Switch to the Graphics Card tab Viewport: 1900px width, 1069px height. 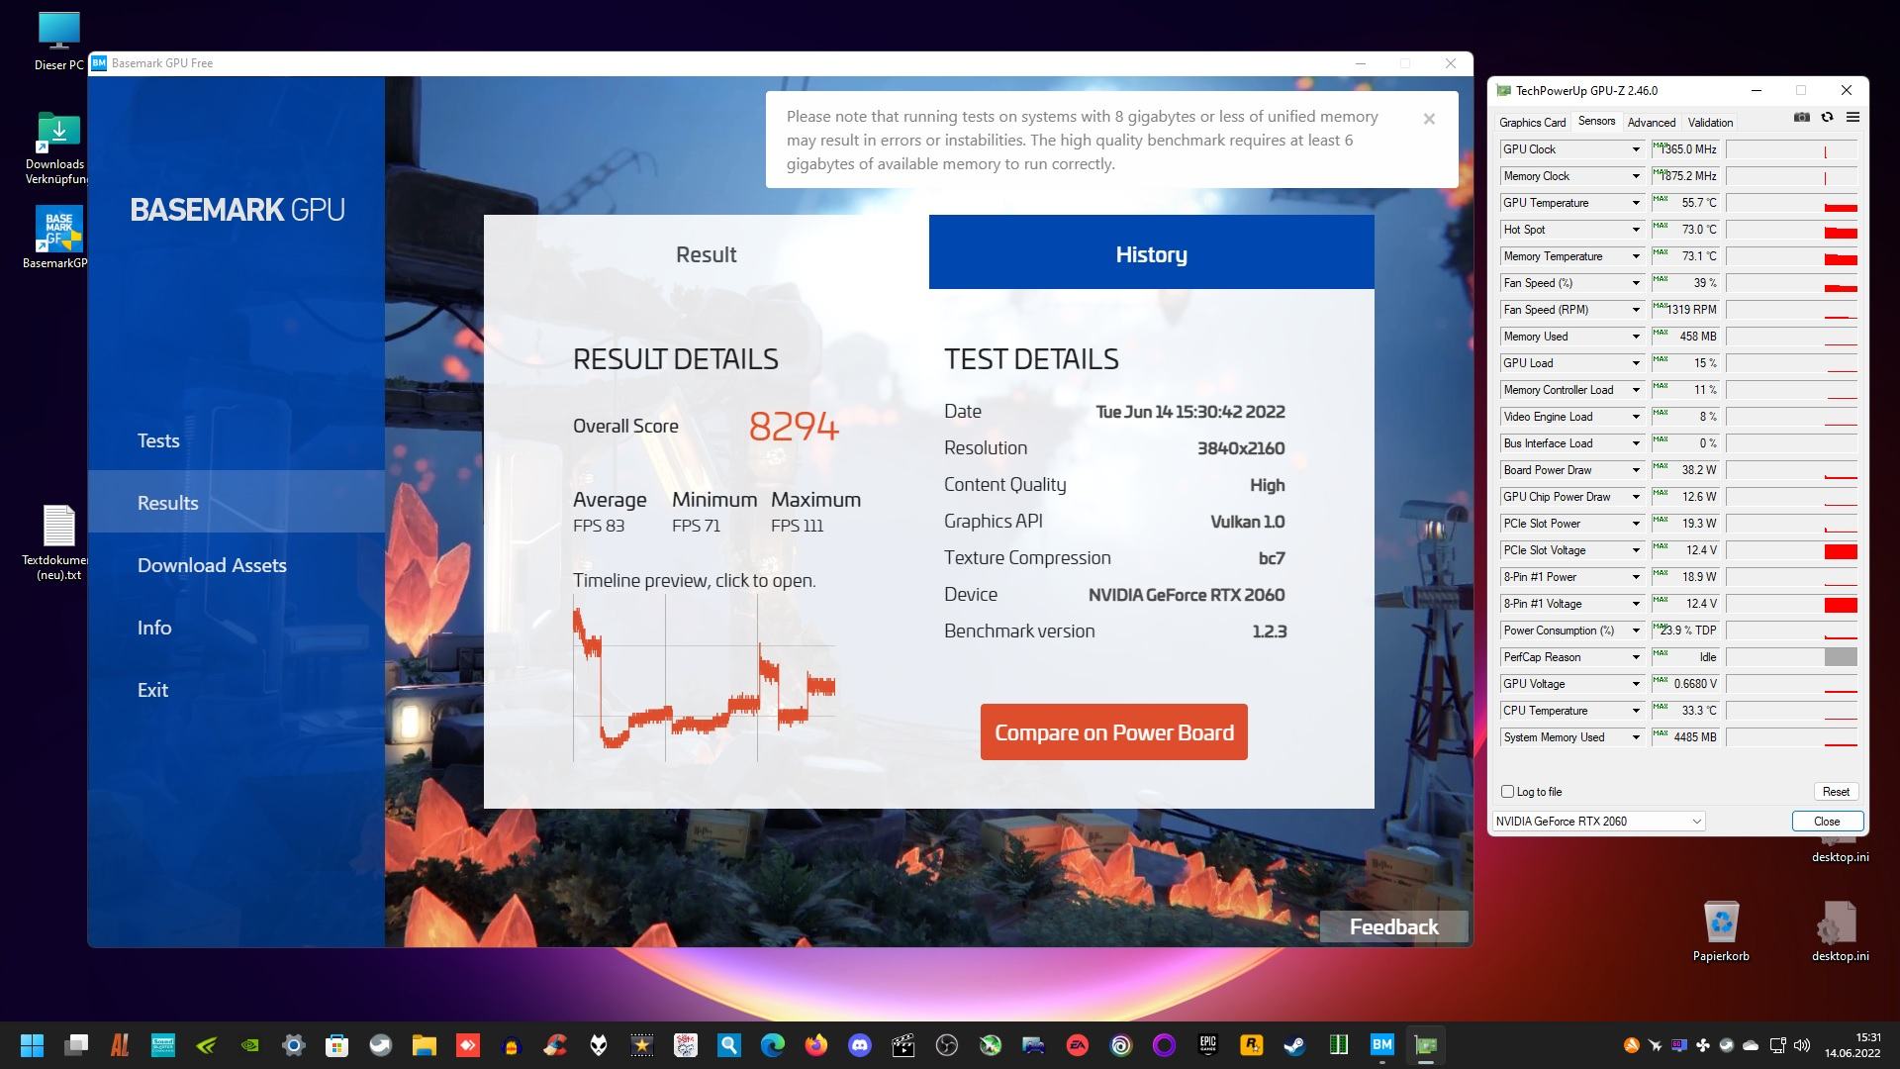pyautogui.click(x=1532, y=123)
